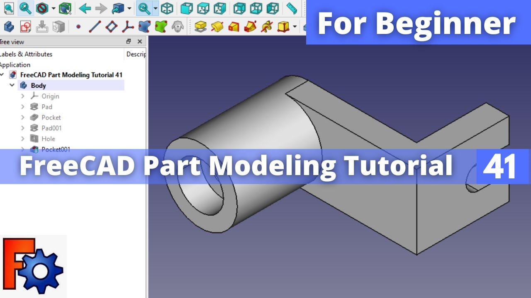The image size is (531, 298).
Task: Select the Pocket feature in tree
Action: tap(51, 118)
